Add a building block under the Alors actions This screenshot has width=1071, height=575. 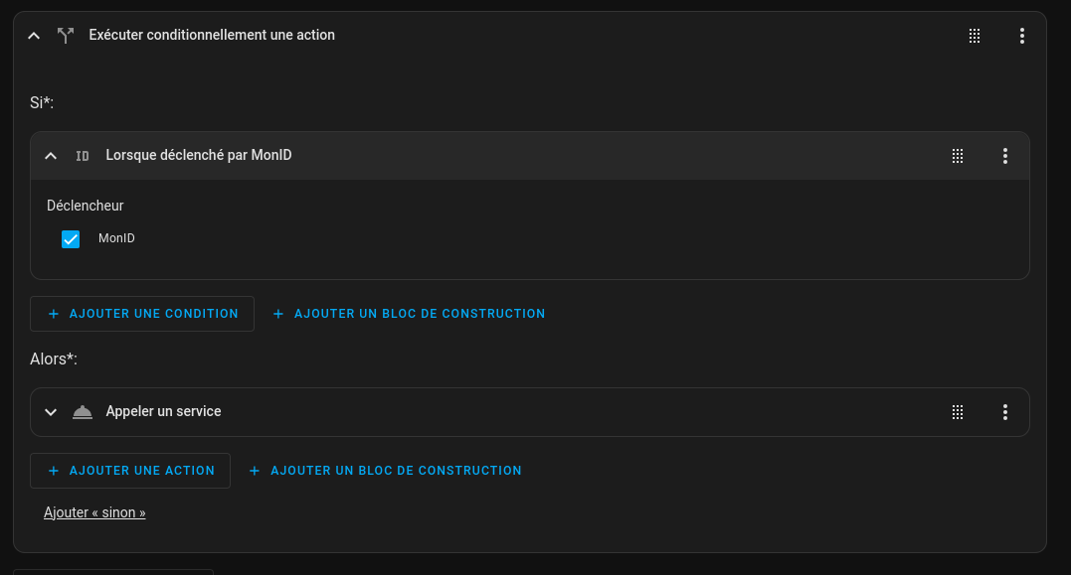385,471
